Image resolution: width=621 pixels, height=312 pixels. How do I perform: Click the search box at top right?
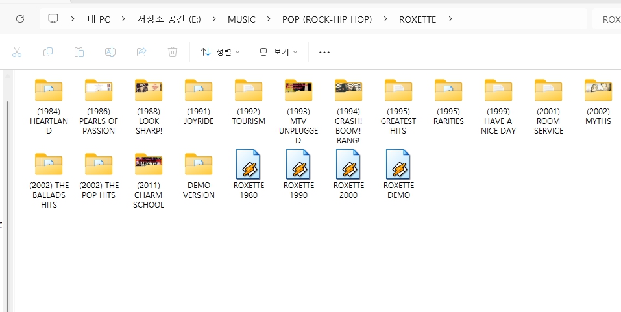click(x=607, y=19)
